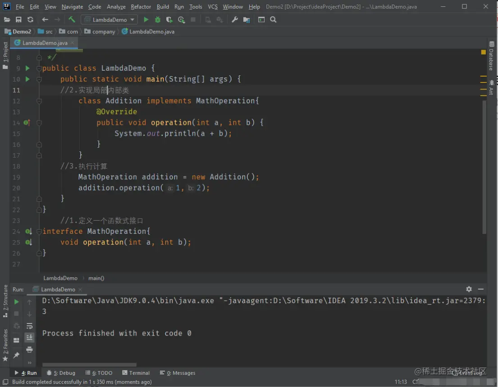
Task: Select the LambdaDemo.java editor tab
Action: point(45,43)
